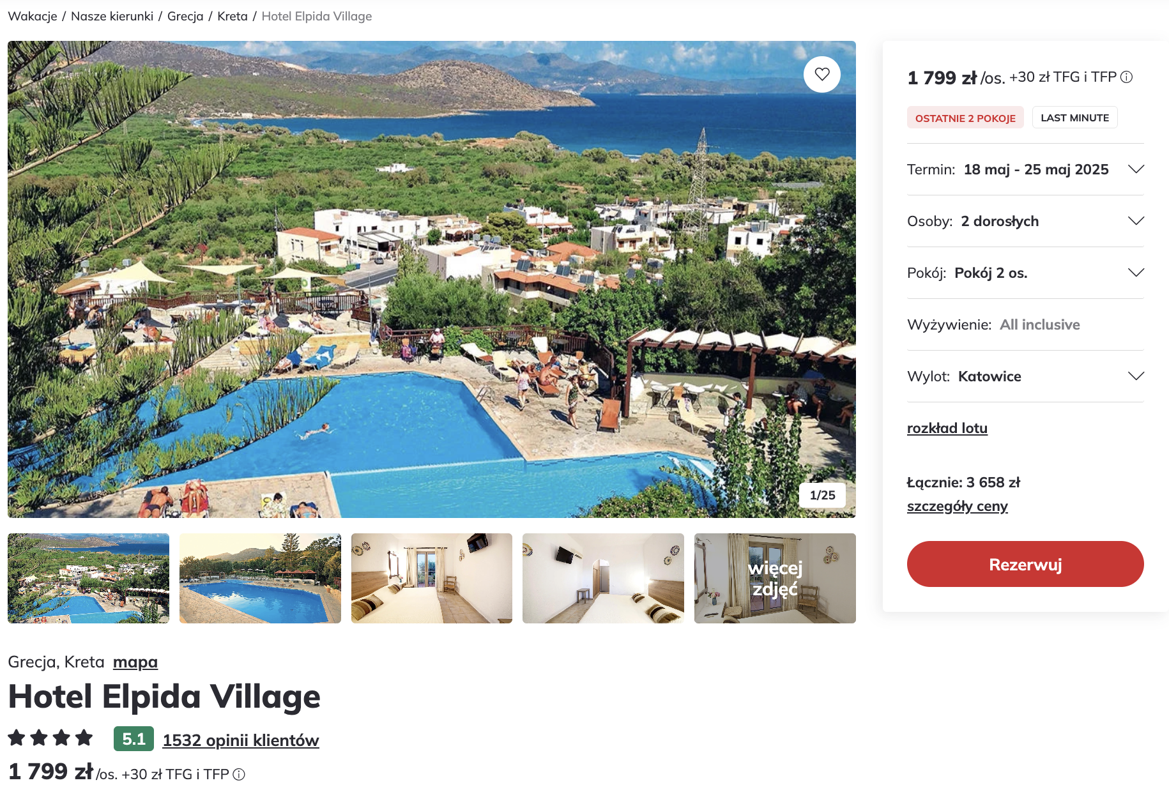
Task: Expand the Osoby guests dropdown
Action: point(1025,221)
